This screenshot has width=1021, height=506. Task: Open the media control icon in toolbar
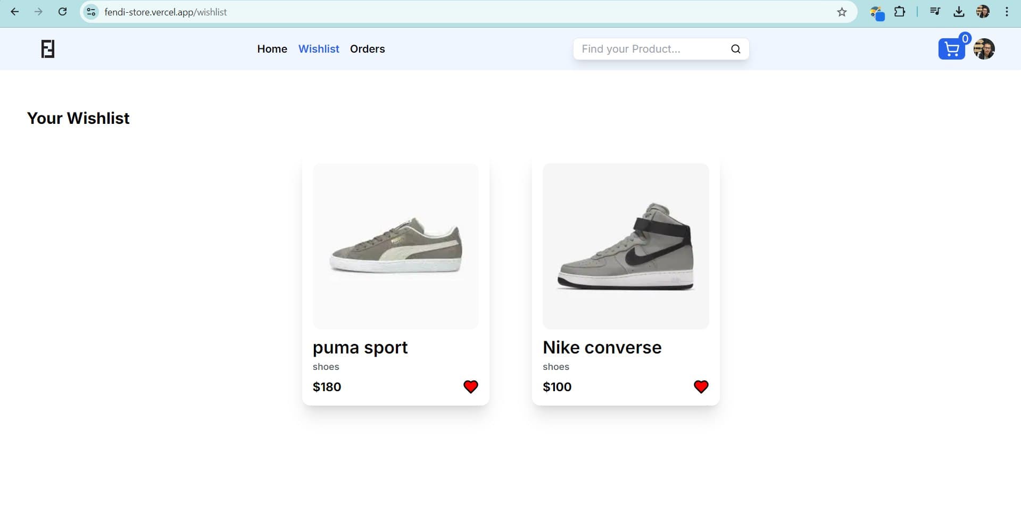[935, 12]
